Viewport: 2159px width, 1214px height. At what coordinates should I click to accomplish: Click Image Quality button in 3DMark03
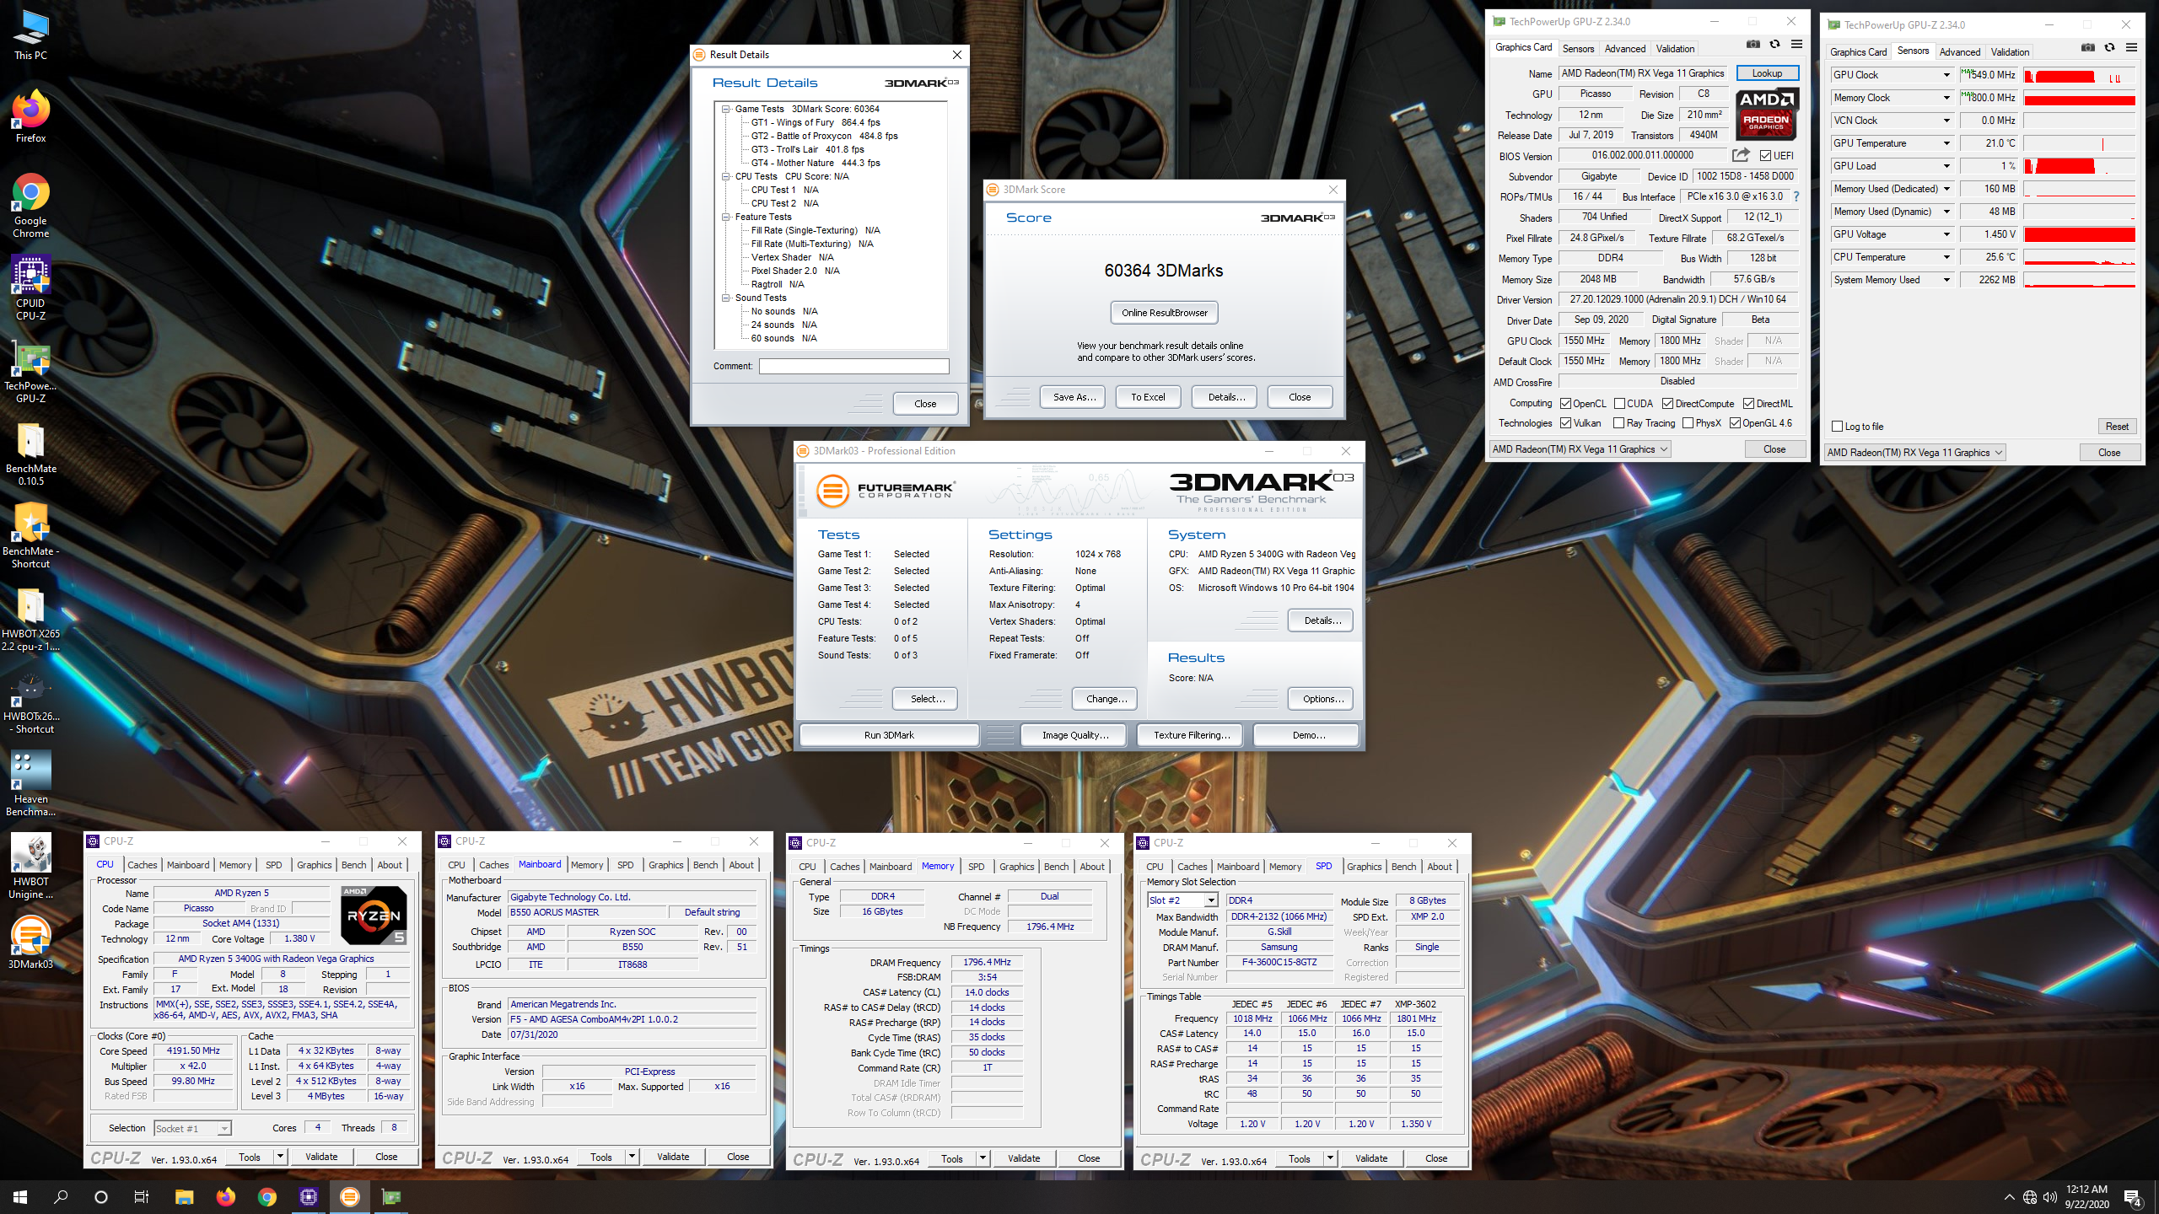1075,735
